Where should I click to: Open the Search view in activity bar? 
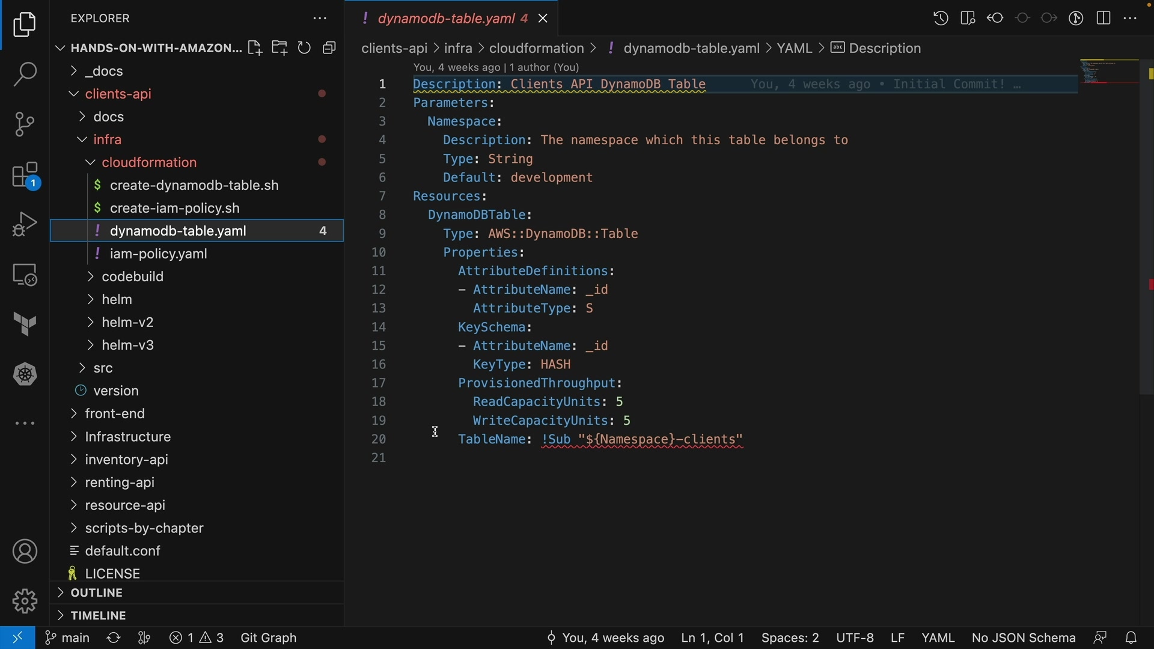pyautogui.click(x=25, y=75)
